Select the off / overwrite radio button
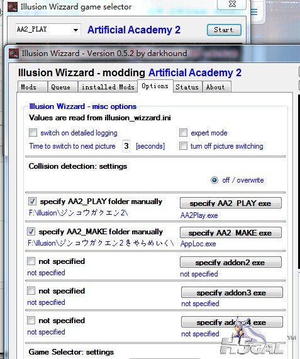Image resolution: width=300 pixels, height=359 pixels. [x=214, y=180]
